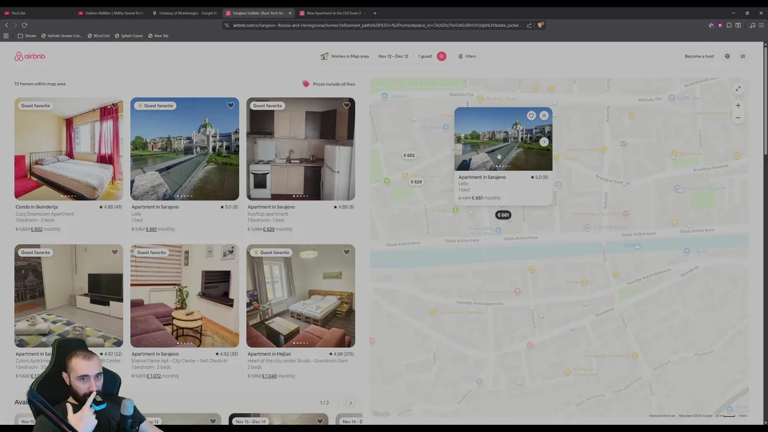
Task: Open the New Tab bookmark
Action: pyautogui.click(x=158, y=36)
